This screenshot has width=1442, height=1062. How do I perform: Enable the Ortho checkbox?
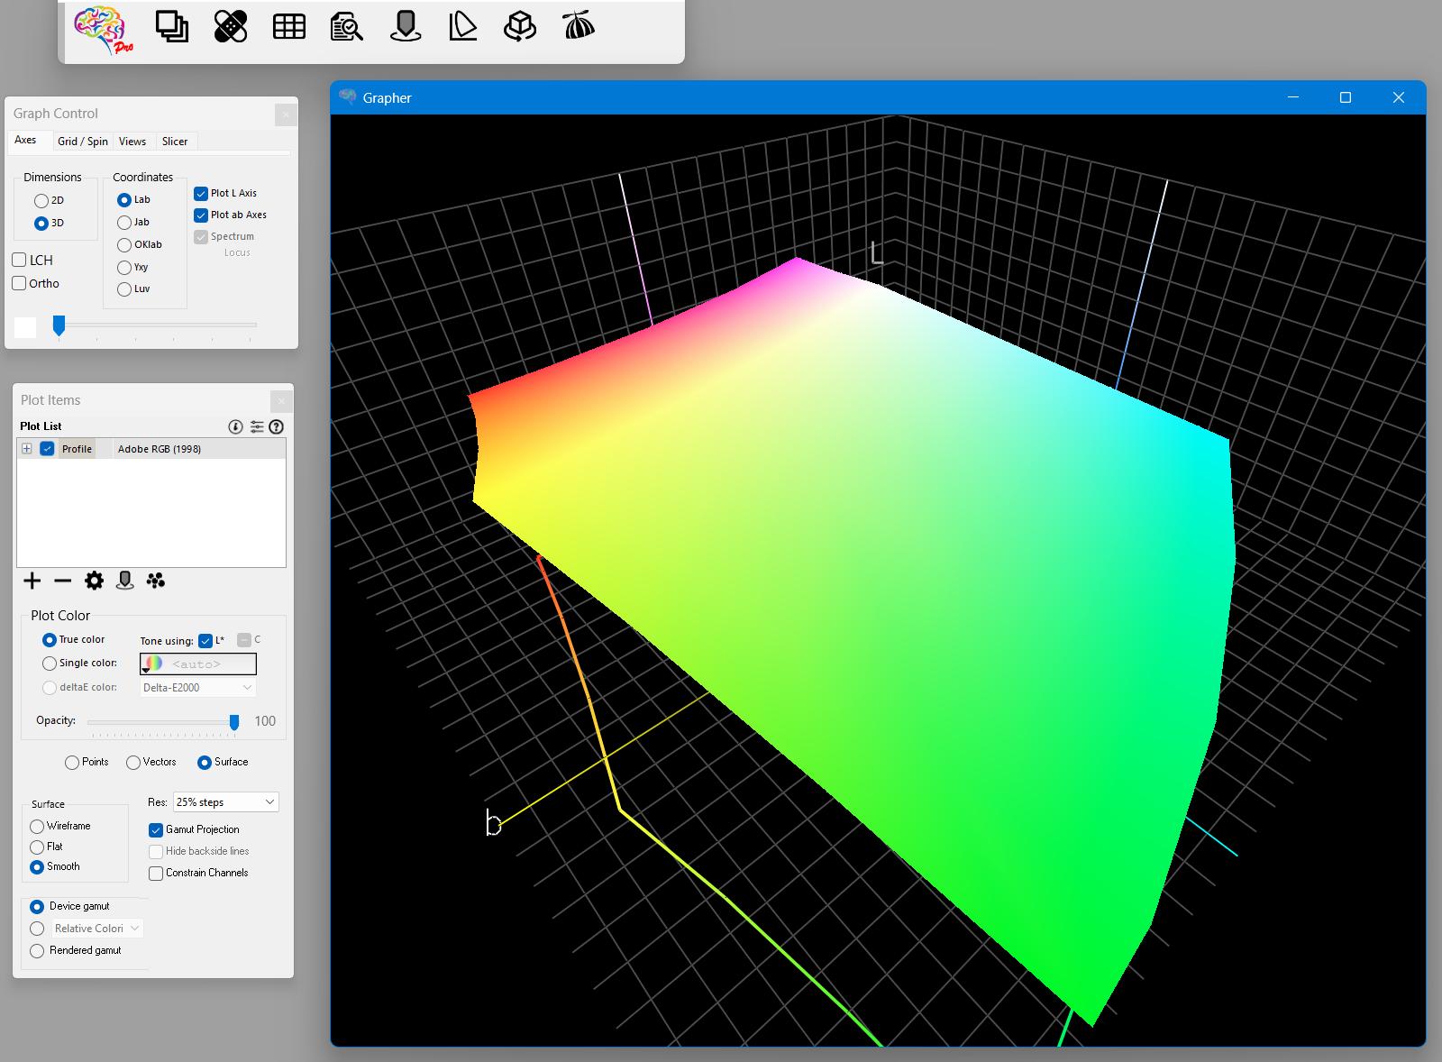[19, 283]
